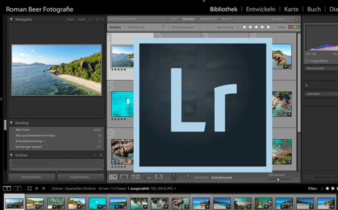Open toolbar content triangle dropdown
This screenshot has width=338, height=210.
296,177
